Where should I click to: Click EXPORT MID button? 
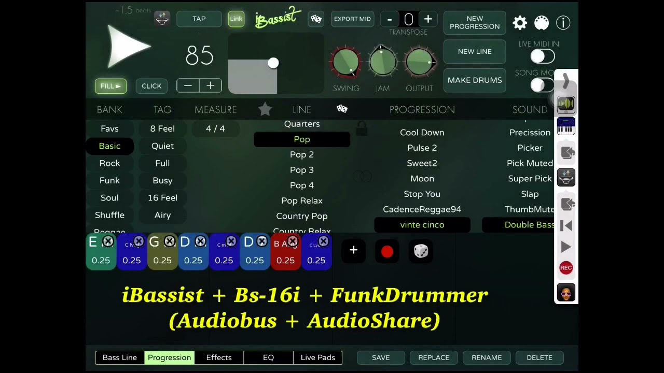(x=352, y=19)
